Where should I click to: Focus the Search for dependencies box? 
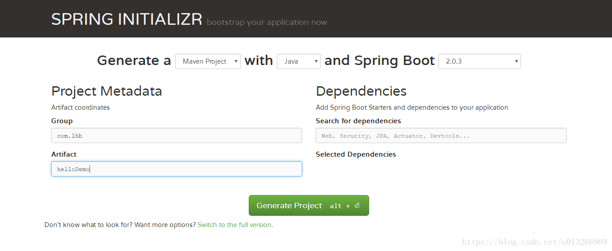pos(441,135)
